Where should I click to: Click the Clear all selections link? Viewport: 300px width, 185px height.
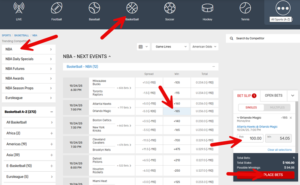tap(279, 149)
